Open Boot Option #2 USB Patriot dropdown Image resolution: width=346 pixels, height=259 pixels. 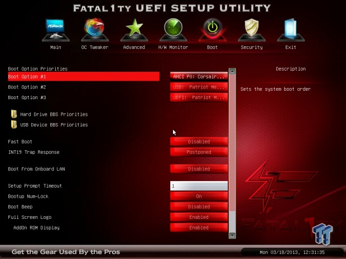(199, 87)
